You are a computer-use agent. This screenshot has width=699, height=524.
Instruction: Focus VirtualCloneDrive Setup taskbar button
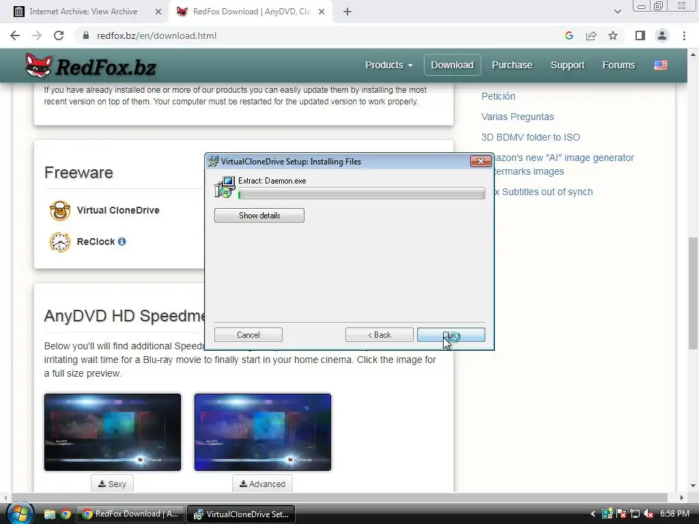coord(241,514)
